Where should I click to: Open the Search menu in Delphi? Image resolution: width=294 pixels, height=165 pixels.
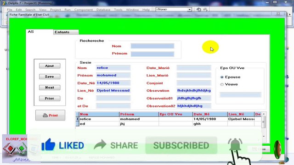click(x=30, y=10)
